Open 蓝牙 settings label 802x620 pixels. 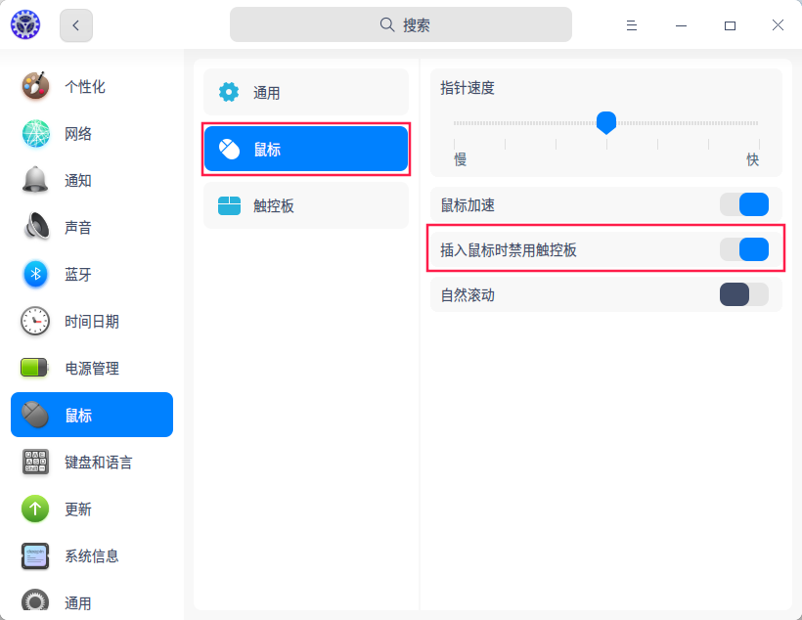77,275
